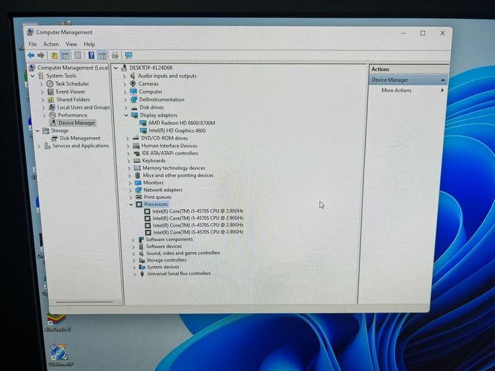Open BlueStacks X desktop shortcut

(57, 321)
